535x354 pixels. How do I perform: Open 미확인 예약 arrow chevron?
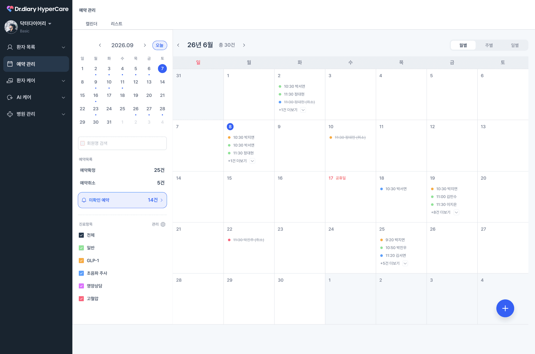(161, 200)
